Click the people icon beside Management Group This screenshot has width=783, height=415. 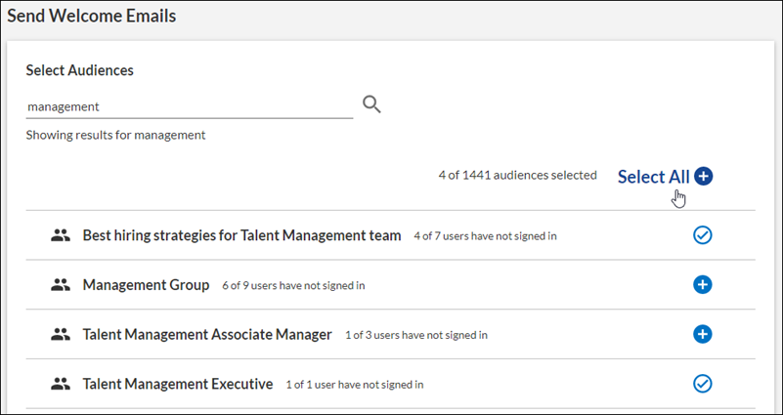pos(62,285)
